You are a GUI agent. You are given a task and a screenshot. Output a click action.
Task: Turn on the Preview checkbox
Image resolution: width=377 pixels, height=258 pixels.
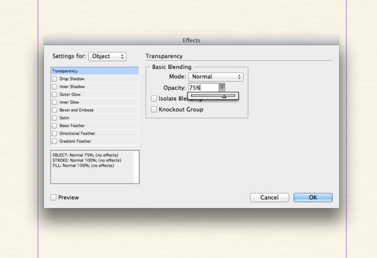click(x=53, y=197)
